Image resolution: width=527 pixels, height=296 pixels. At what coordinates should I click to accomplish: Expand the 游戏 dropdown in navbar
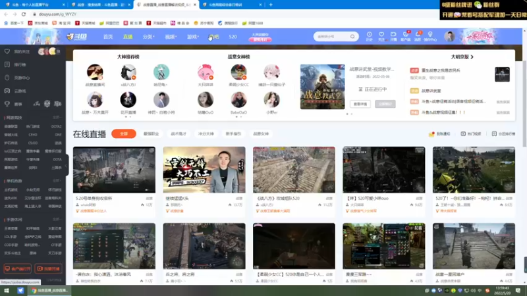[x=192, y=37]
